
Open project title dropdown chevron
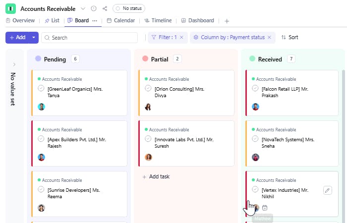pos(83,8)
